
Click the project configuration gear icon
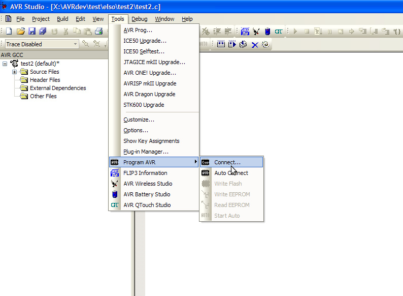265,44
